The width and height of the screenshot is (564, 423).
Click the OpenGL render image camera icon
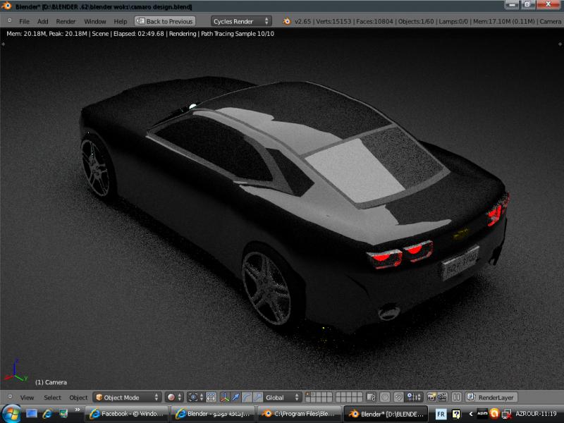pos(431,398)
